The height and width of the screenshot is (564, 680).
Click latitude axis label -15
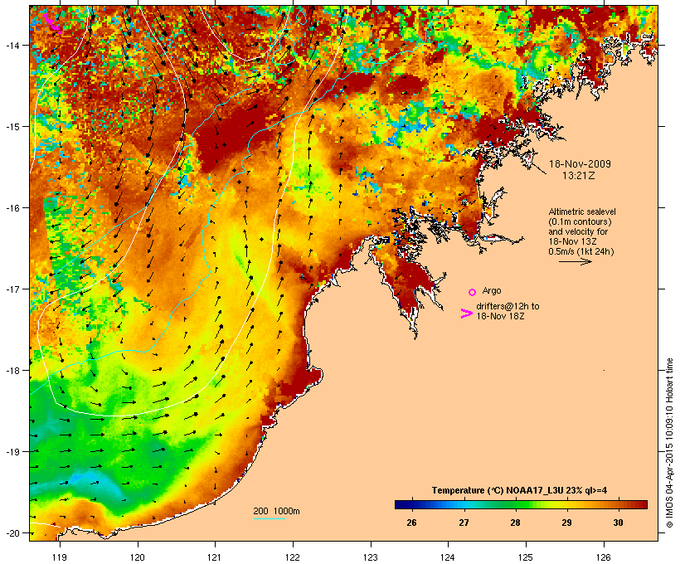pos(12,127)
